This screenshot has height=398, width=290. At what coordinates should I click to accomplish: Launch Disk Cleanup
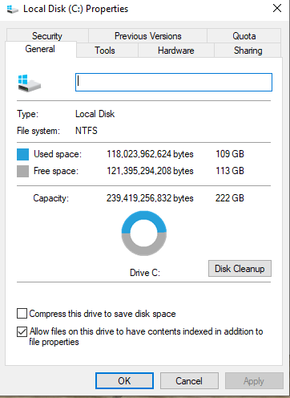pyautogui.click(x=240, y=269)
